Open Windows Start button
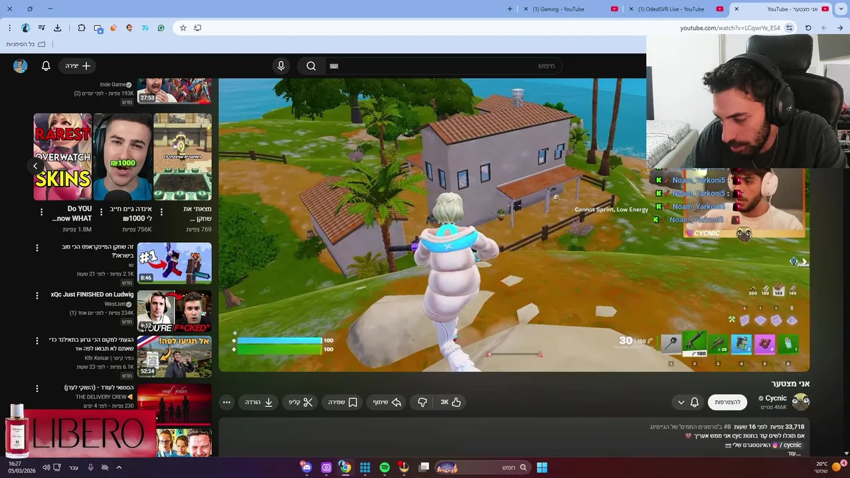The width and height of the screenshot is (850, 478). [542, 467]
